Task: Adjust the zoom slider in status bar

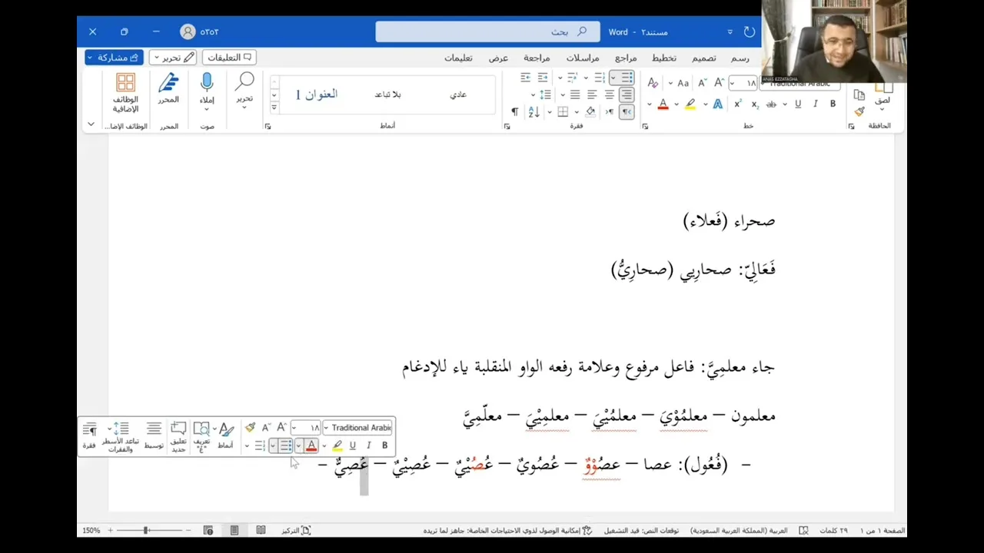Action: coord(146,530)
